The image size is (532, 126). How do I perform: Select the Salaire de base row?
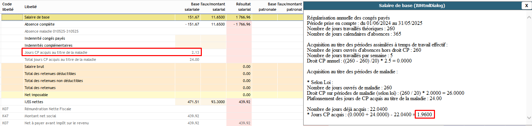[152, 17]
